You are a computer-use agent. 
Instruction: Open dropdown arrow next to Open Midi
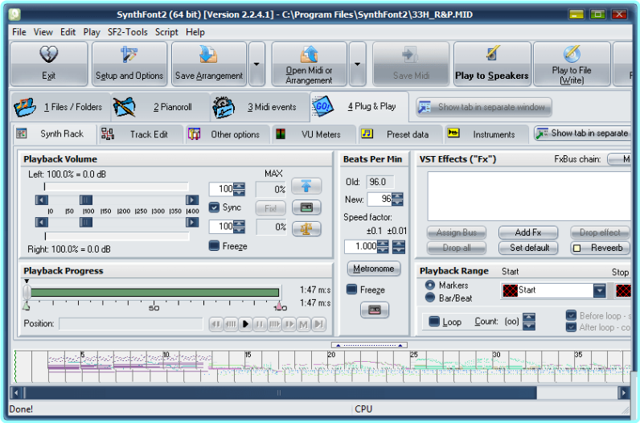[x=358, y=64]
